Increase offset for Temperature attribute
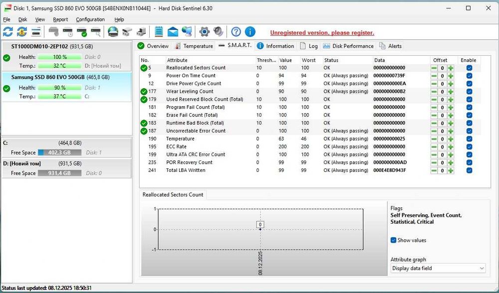This screenshot has width=499, height=293. (x=451, y=139)
